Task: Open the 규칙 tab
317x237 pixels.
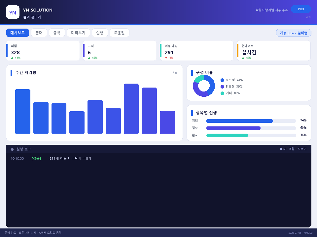Action: point(57,33)
